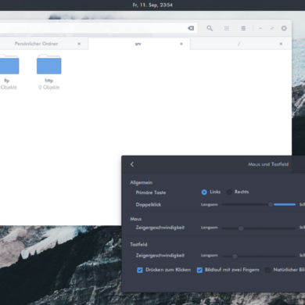Clear the location bar with backspace icon
This screenshot has height=305, width=305.
point(191,28)
